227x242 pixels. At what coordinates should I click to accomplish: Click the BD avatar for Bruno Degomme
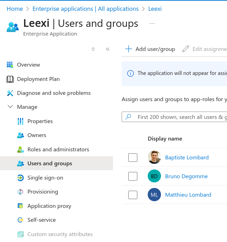pos(154,176)
